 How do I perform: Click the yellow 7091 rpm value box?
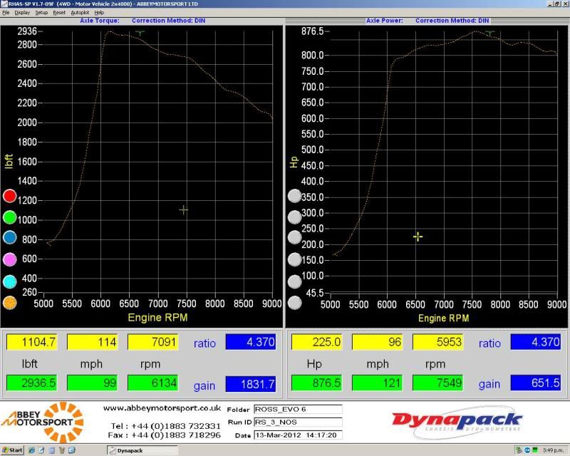tap(152, 342)
